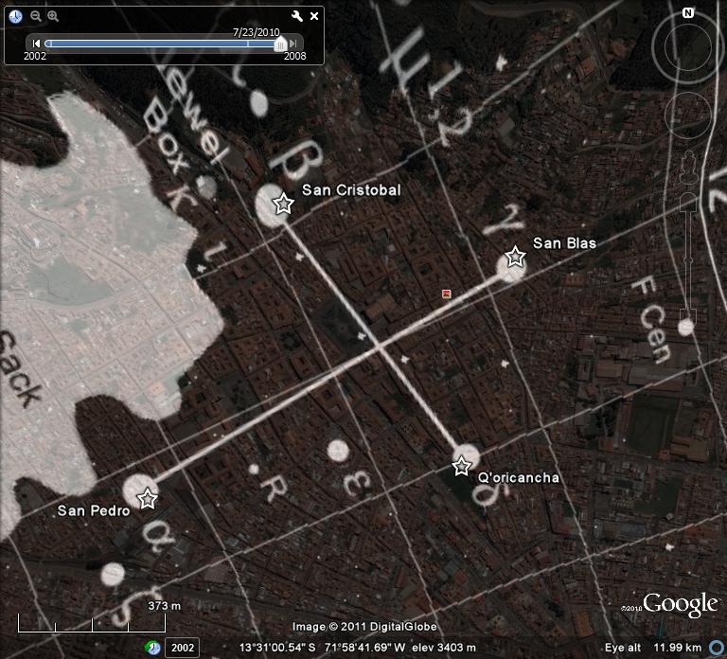Image resolution: width=727 pixels, height=659 pixels.
Task: Click the historical imagery clock icon
Action: pos(16,16)
